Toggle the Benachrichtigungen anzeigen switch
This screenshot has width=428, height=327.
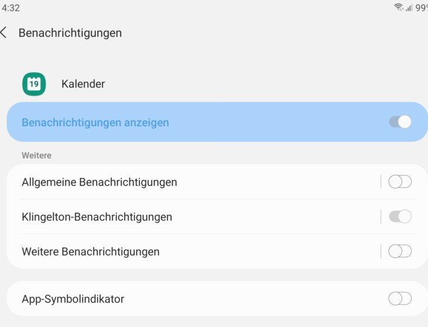(400, 122)
